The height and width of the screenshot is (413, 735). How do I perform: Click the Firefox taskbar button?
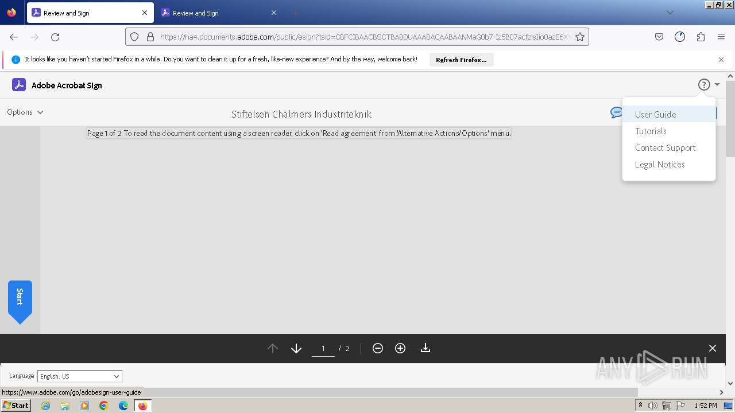pyautogui.click(x=142, y=406)
